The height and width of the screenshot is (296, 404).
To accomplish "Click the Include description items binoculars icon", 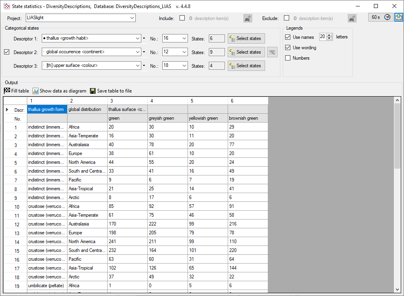I will [248, 18].
